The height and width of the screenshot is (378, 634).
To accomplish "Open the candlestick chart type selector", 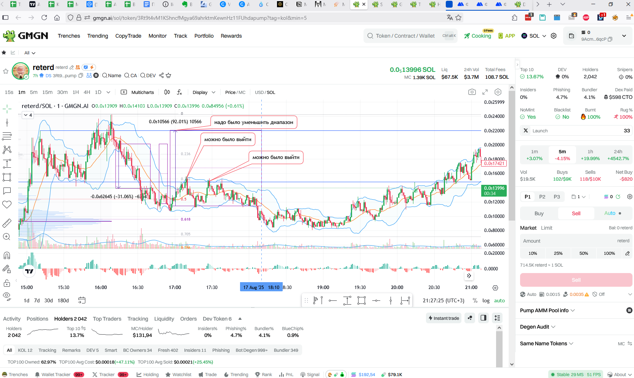I will 167,92.
